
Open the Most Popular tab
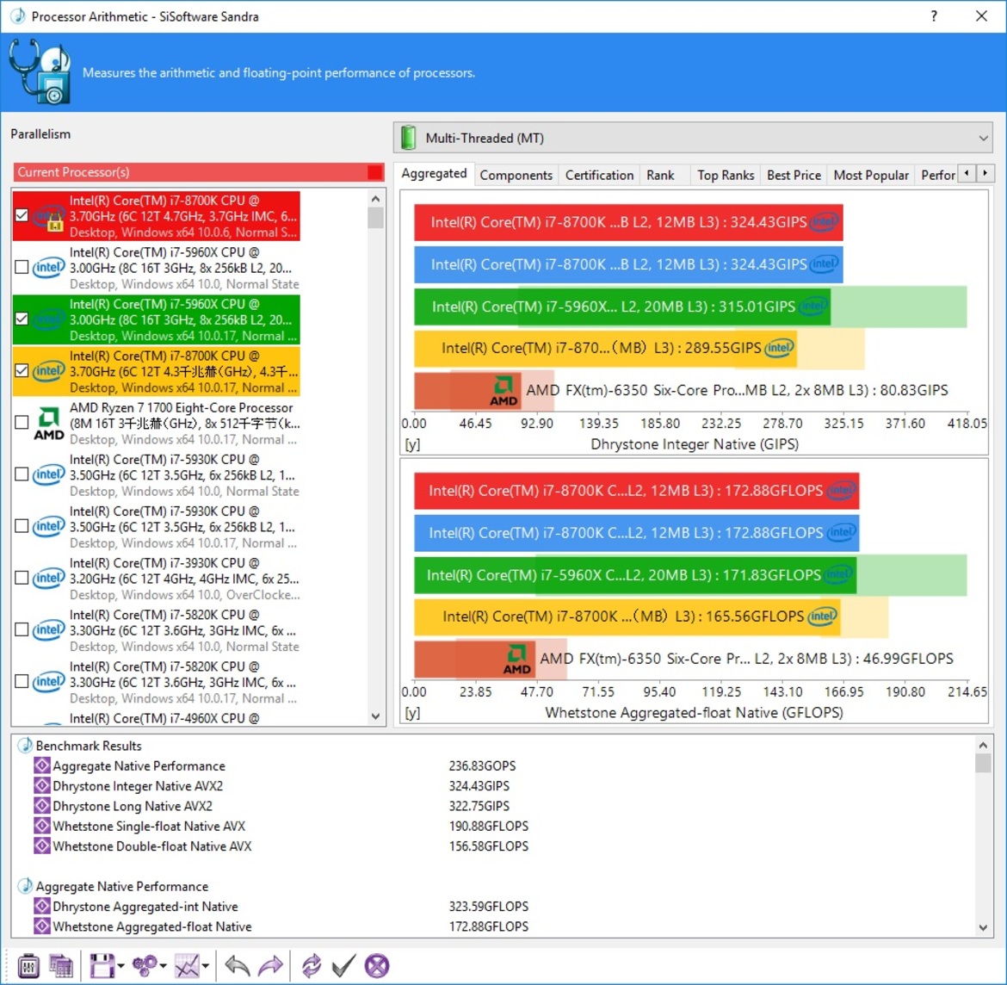click(x=871, y=175)
